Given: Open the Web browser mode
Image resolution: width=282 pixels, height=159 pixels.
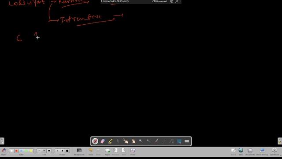Looking at the screenshot, I should (241, 152).
